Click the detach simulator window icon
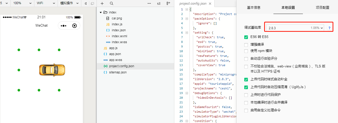This screenshot has height=123, width=338. [92, 4]
